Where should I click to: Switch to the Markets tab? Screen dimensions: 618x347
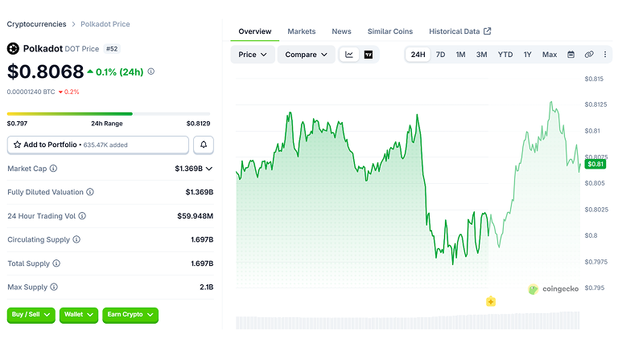point(302,31)
